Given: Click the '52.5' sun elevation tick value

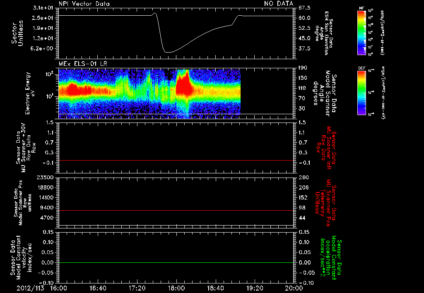Looking at the screenshot, I should coord(304,28).
